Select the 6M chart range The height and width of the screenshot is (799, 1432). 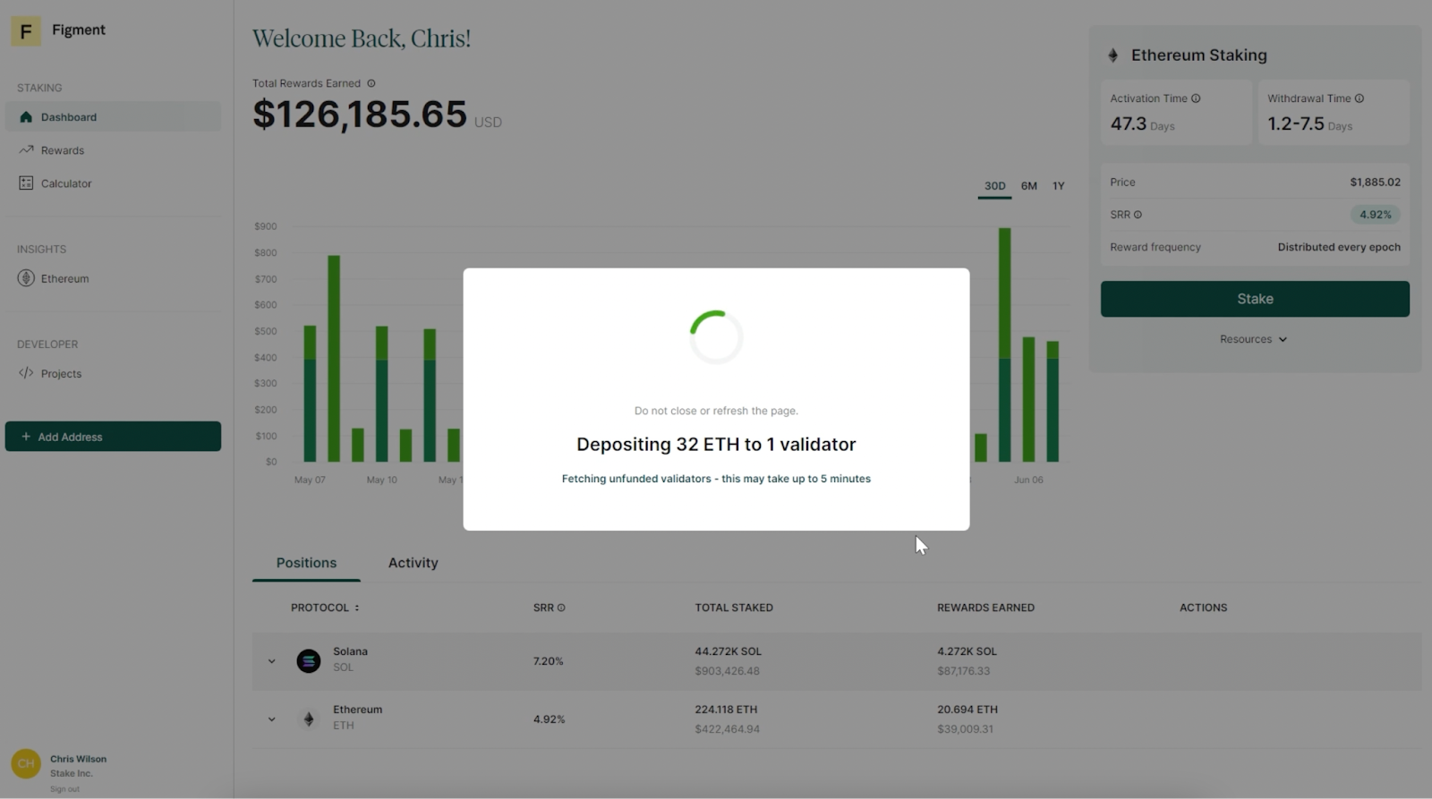[1029, 186]
